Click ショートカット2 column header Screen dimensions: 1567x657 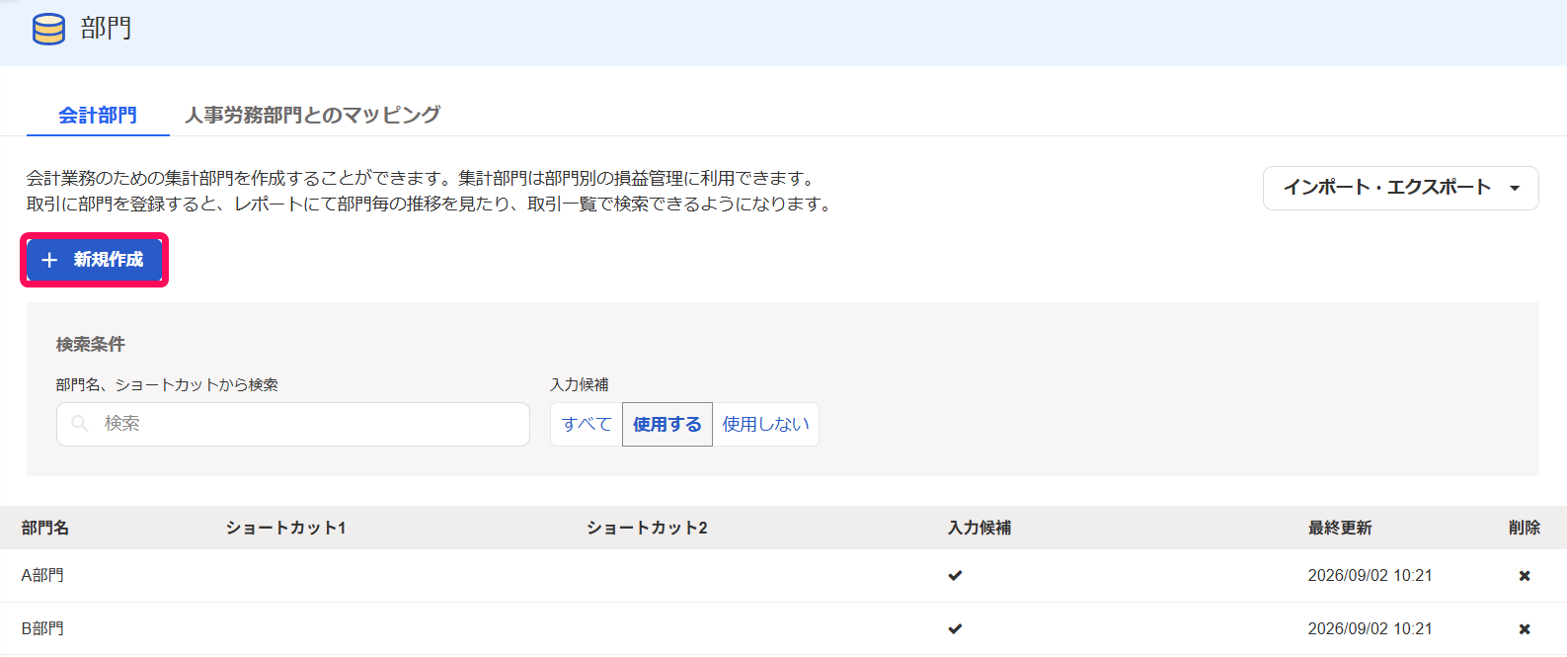click(647, 528)
